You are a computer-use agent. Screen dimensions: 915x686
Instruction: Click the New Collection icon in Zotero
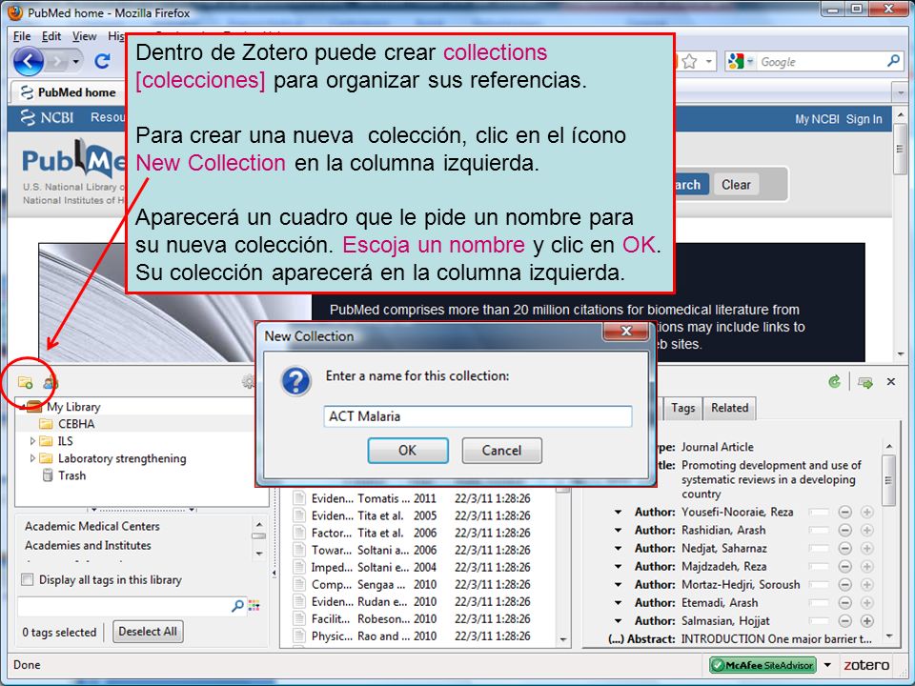pos(25,383)
